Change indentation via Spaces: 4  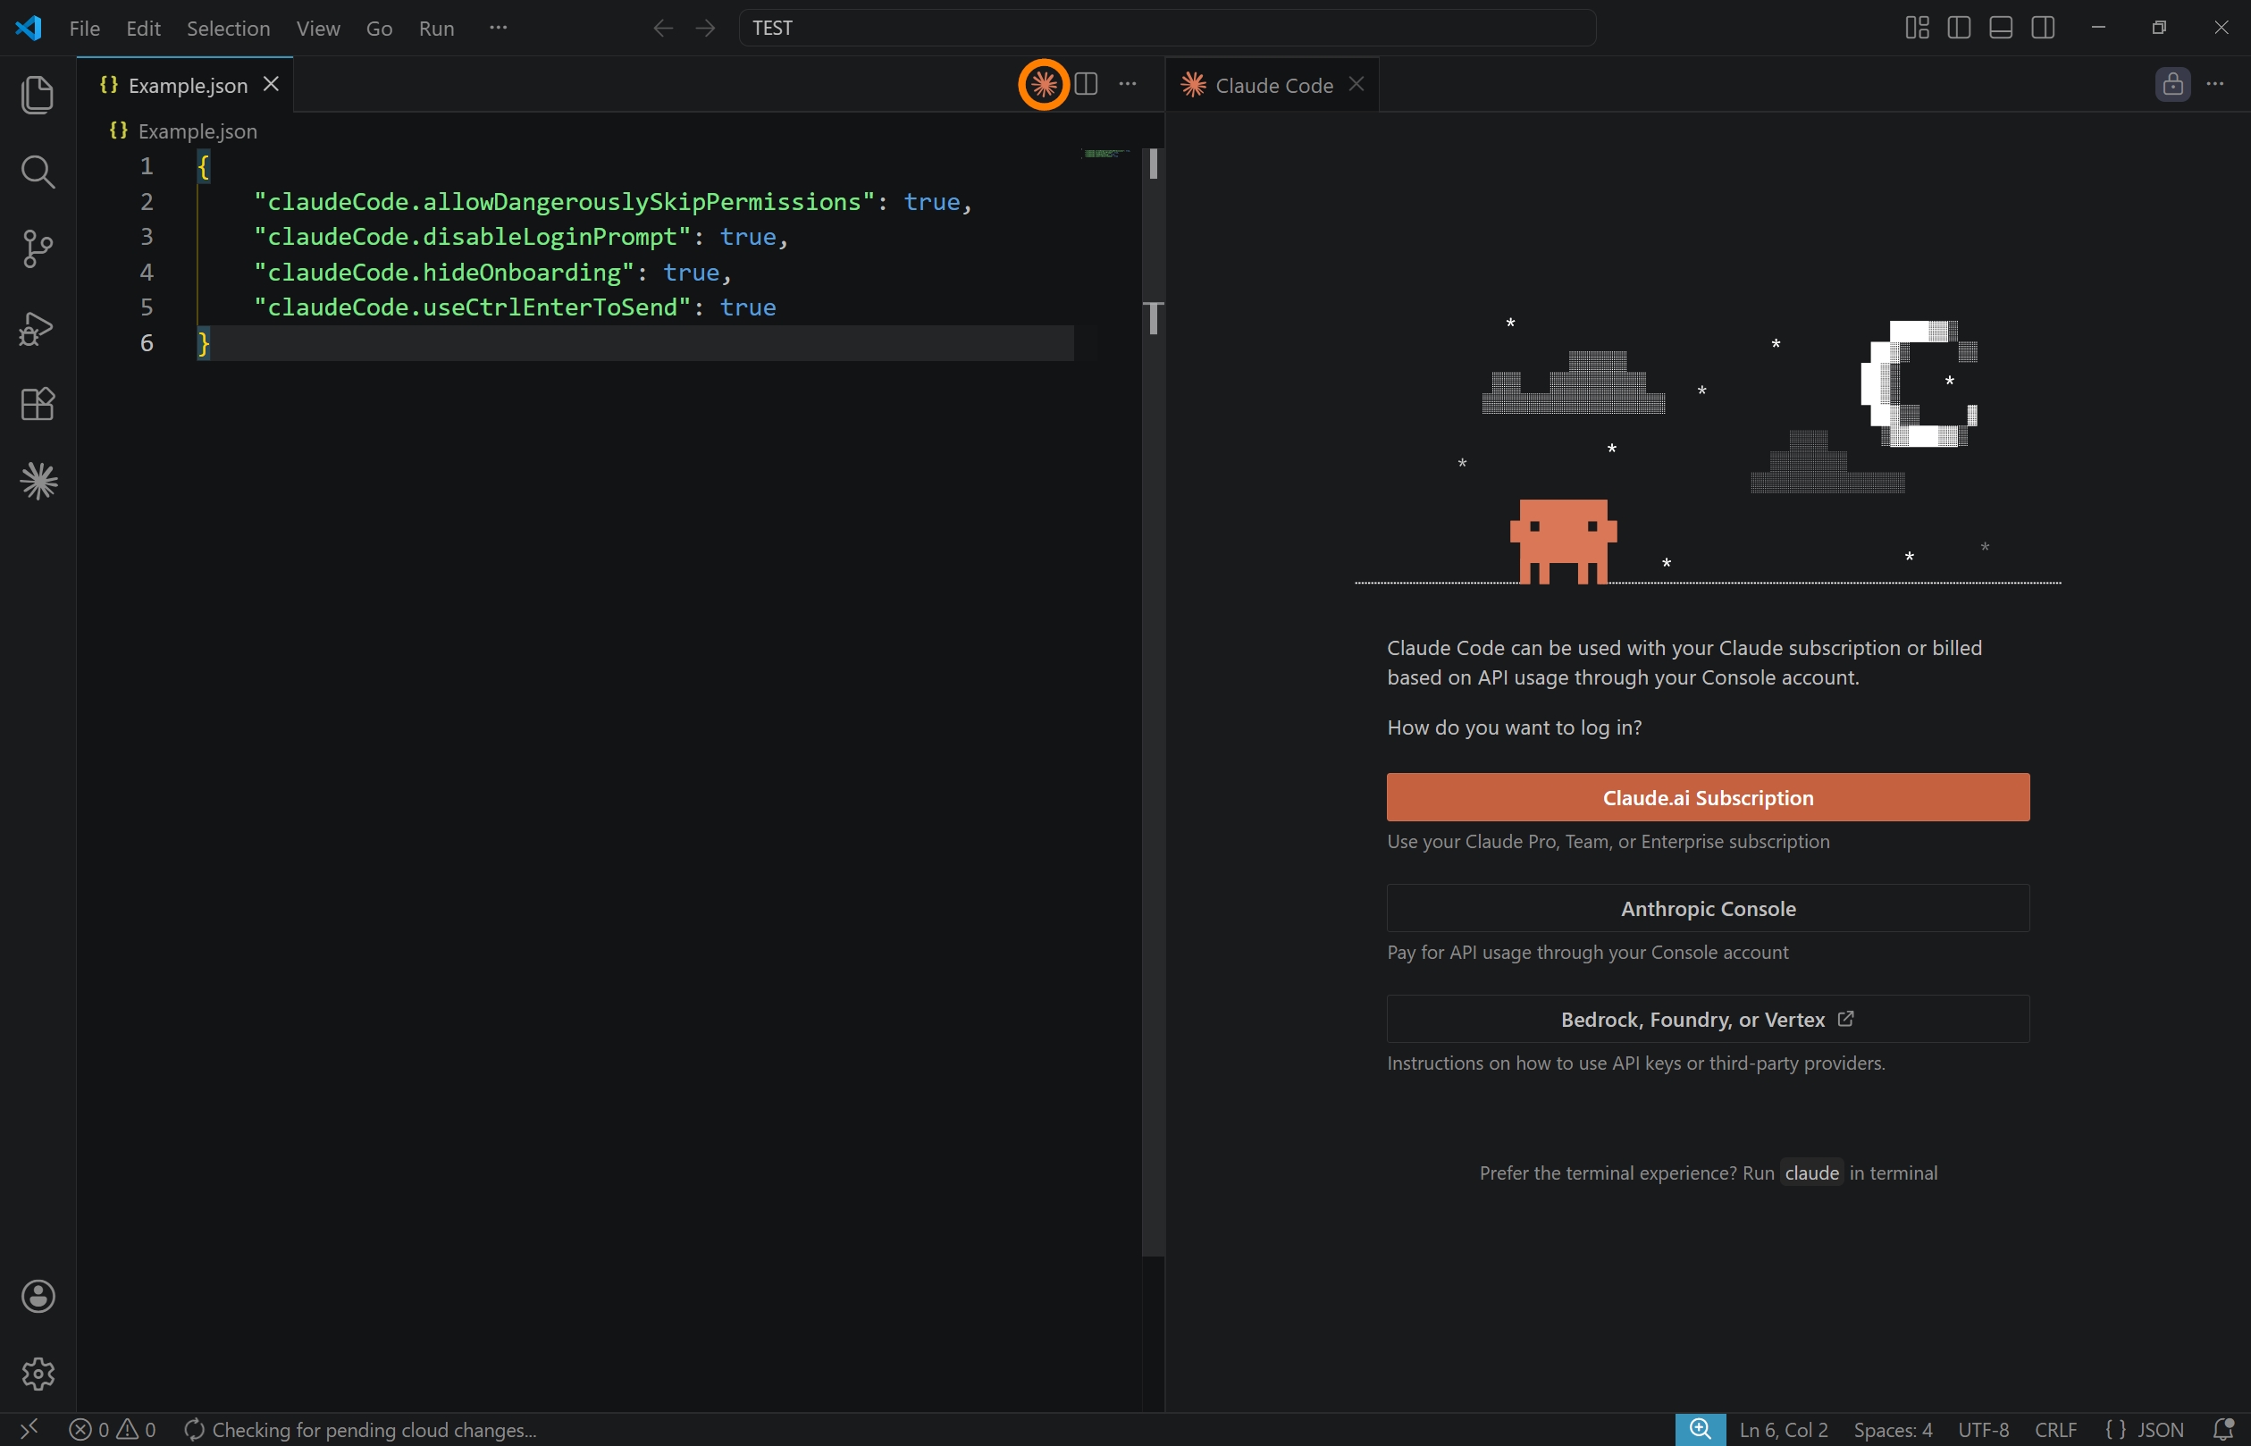(x=1893, y=1429)
